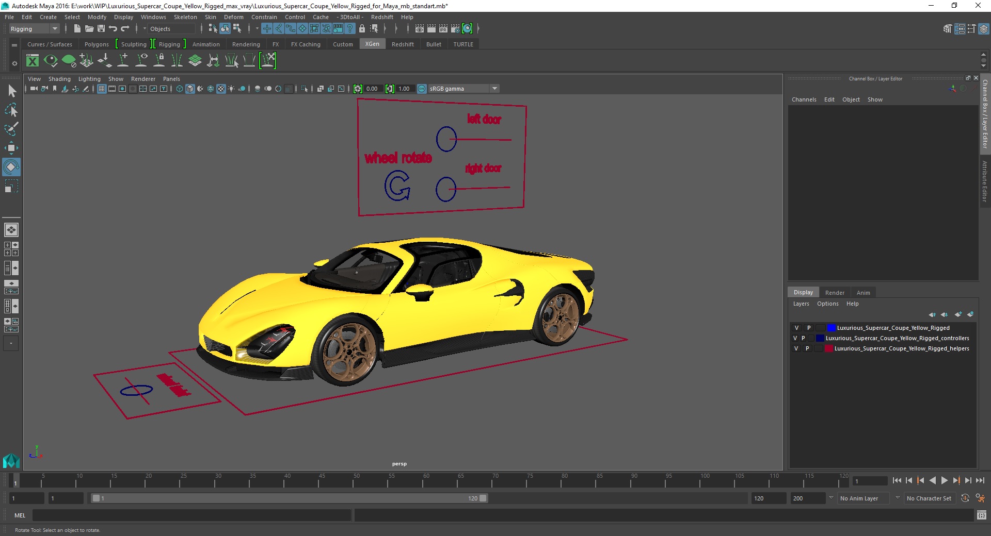Redo the last action

[125, 29]
